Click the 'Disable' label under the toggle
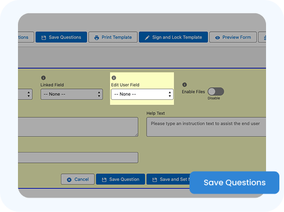 click(x=214, y=98)
